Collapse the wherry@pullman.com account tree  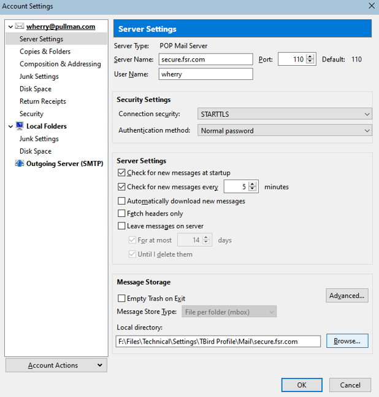click(x=10, y=26)
